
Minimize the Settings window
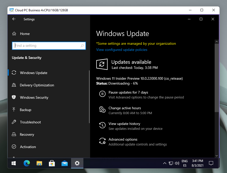click(189, 19)
